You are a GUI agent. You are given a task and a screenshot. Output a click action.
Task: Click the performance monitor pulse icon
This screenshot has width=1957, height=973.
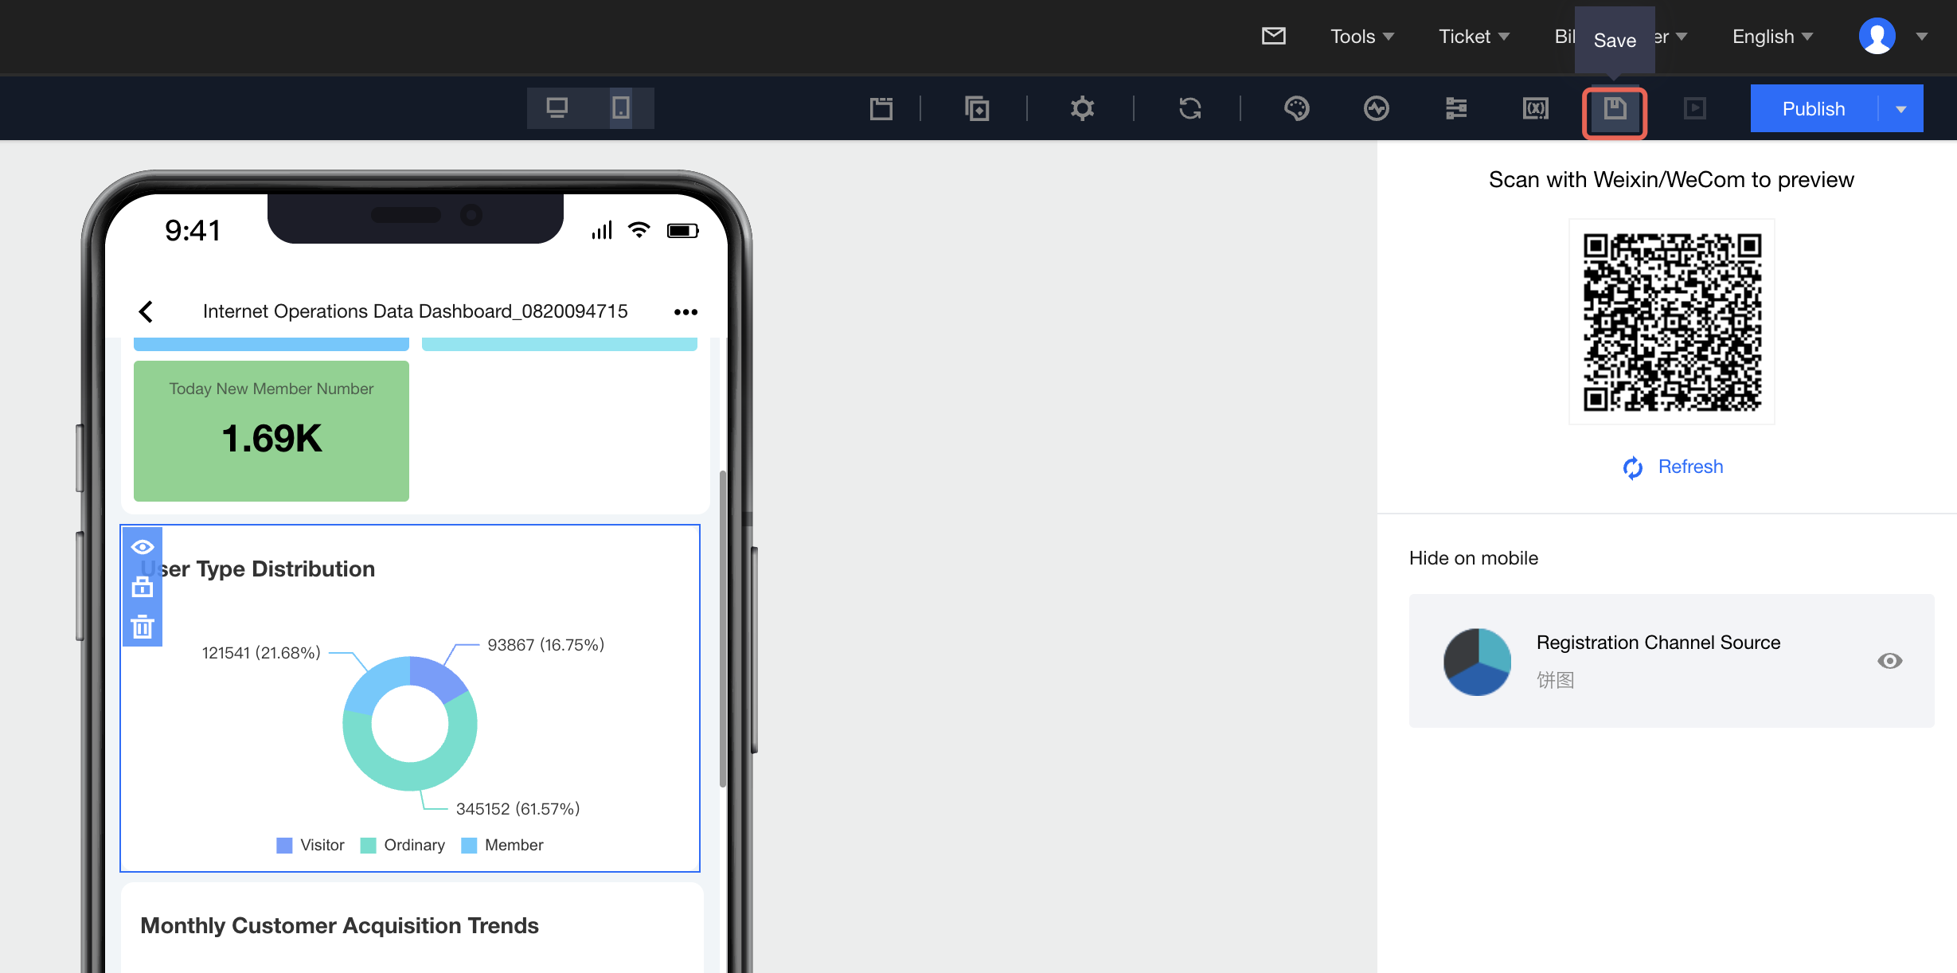1376,108
